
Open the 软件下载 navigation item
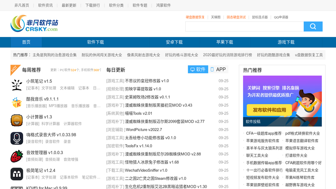coord(95,42)
